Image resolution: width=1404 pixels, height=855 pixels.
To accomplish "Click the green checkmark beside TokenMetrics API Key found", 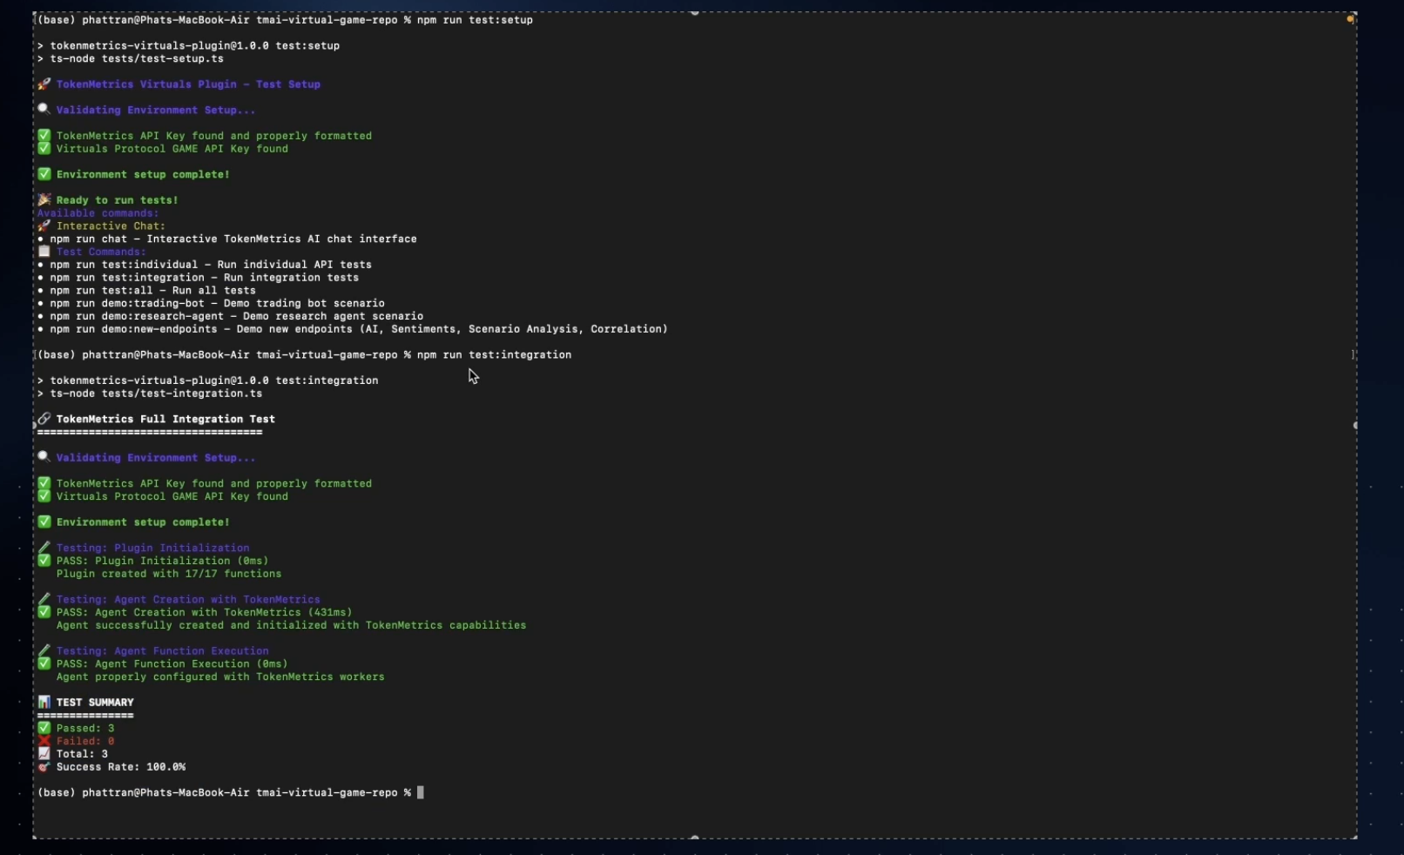I will pos(44,135).
